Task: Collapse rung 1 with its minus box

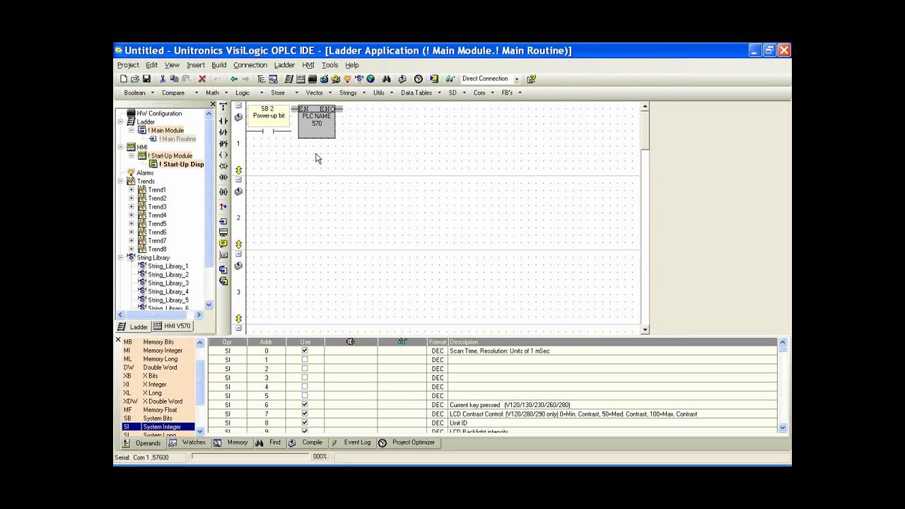Action: [x=238, y=106]
